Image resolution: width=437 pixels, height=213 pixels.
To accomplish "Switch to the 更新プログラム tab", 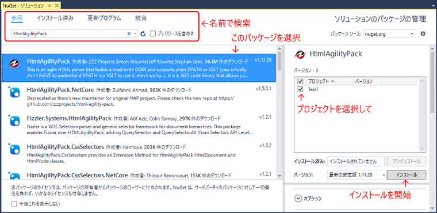I will pos(104,18).
